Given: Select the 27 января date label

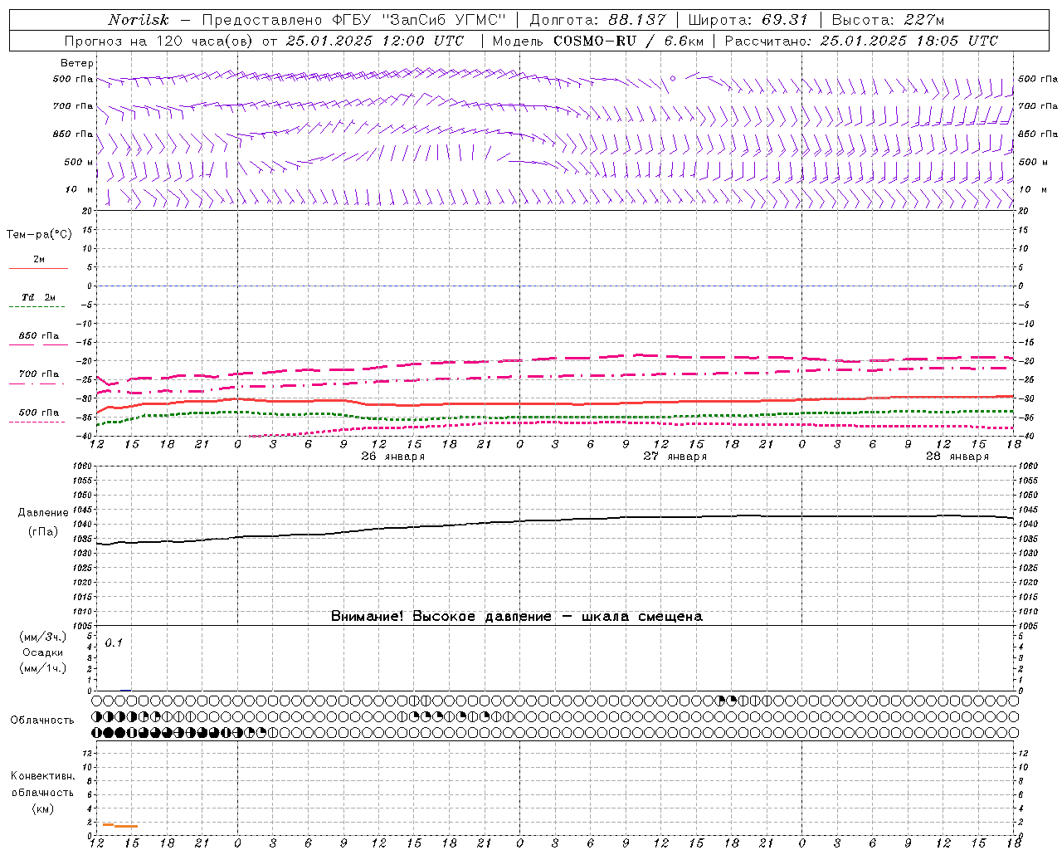Looking at the screenshot, I should [675, 457].
